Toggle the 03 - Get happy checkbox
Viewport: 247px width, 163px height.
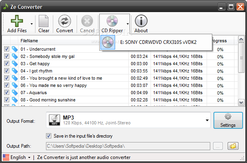point(6,64)
